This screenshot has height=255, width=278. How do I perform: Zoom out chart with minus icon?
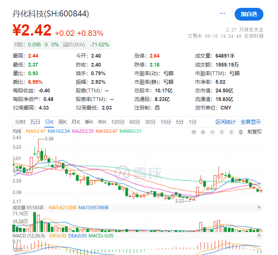point(212,132)
